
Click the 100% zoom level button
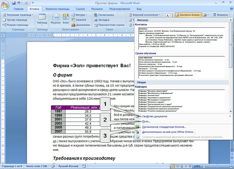(197, 166)
